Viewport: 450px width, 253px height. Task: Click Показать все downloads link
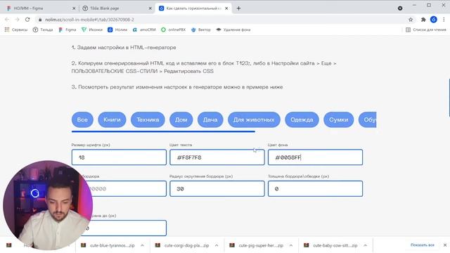click(x=422, y=245)
